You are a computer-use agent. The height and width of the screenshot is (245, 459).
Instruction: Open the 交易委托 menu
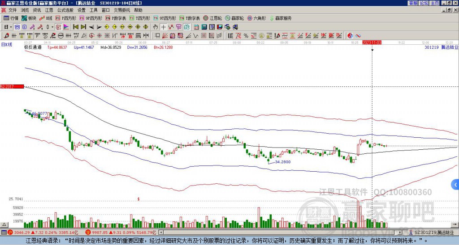coord(122,10)
